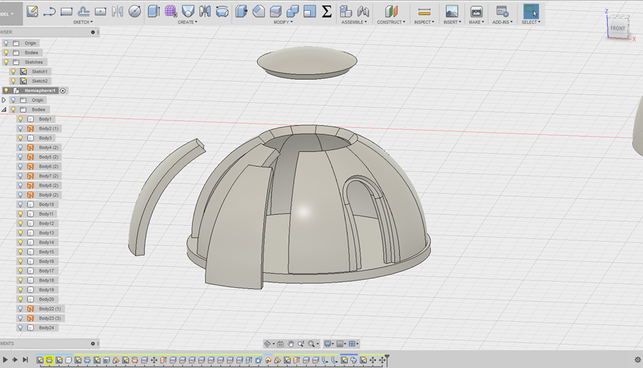The height and width of the screenshot is (368, 643).
Task: Select the sketch Offset tool
Action: click(x=83, y=11)
